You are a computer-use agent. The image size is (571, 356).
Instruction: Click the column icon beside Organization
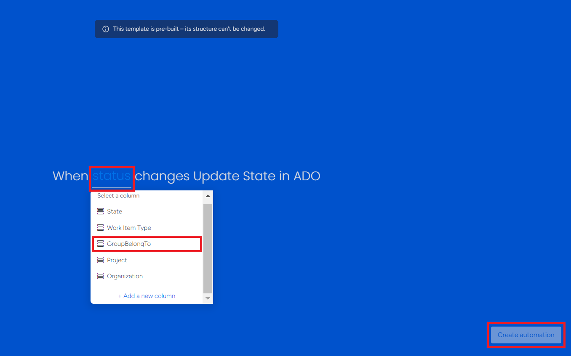click(100, 276)
